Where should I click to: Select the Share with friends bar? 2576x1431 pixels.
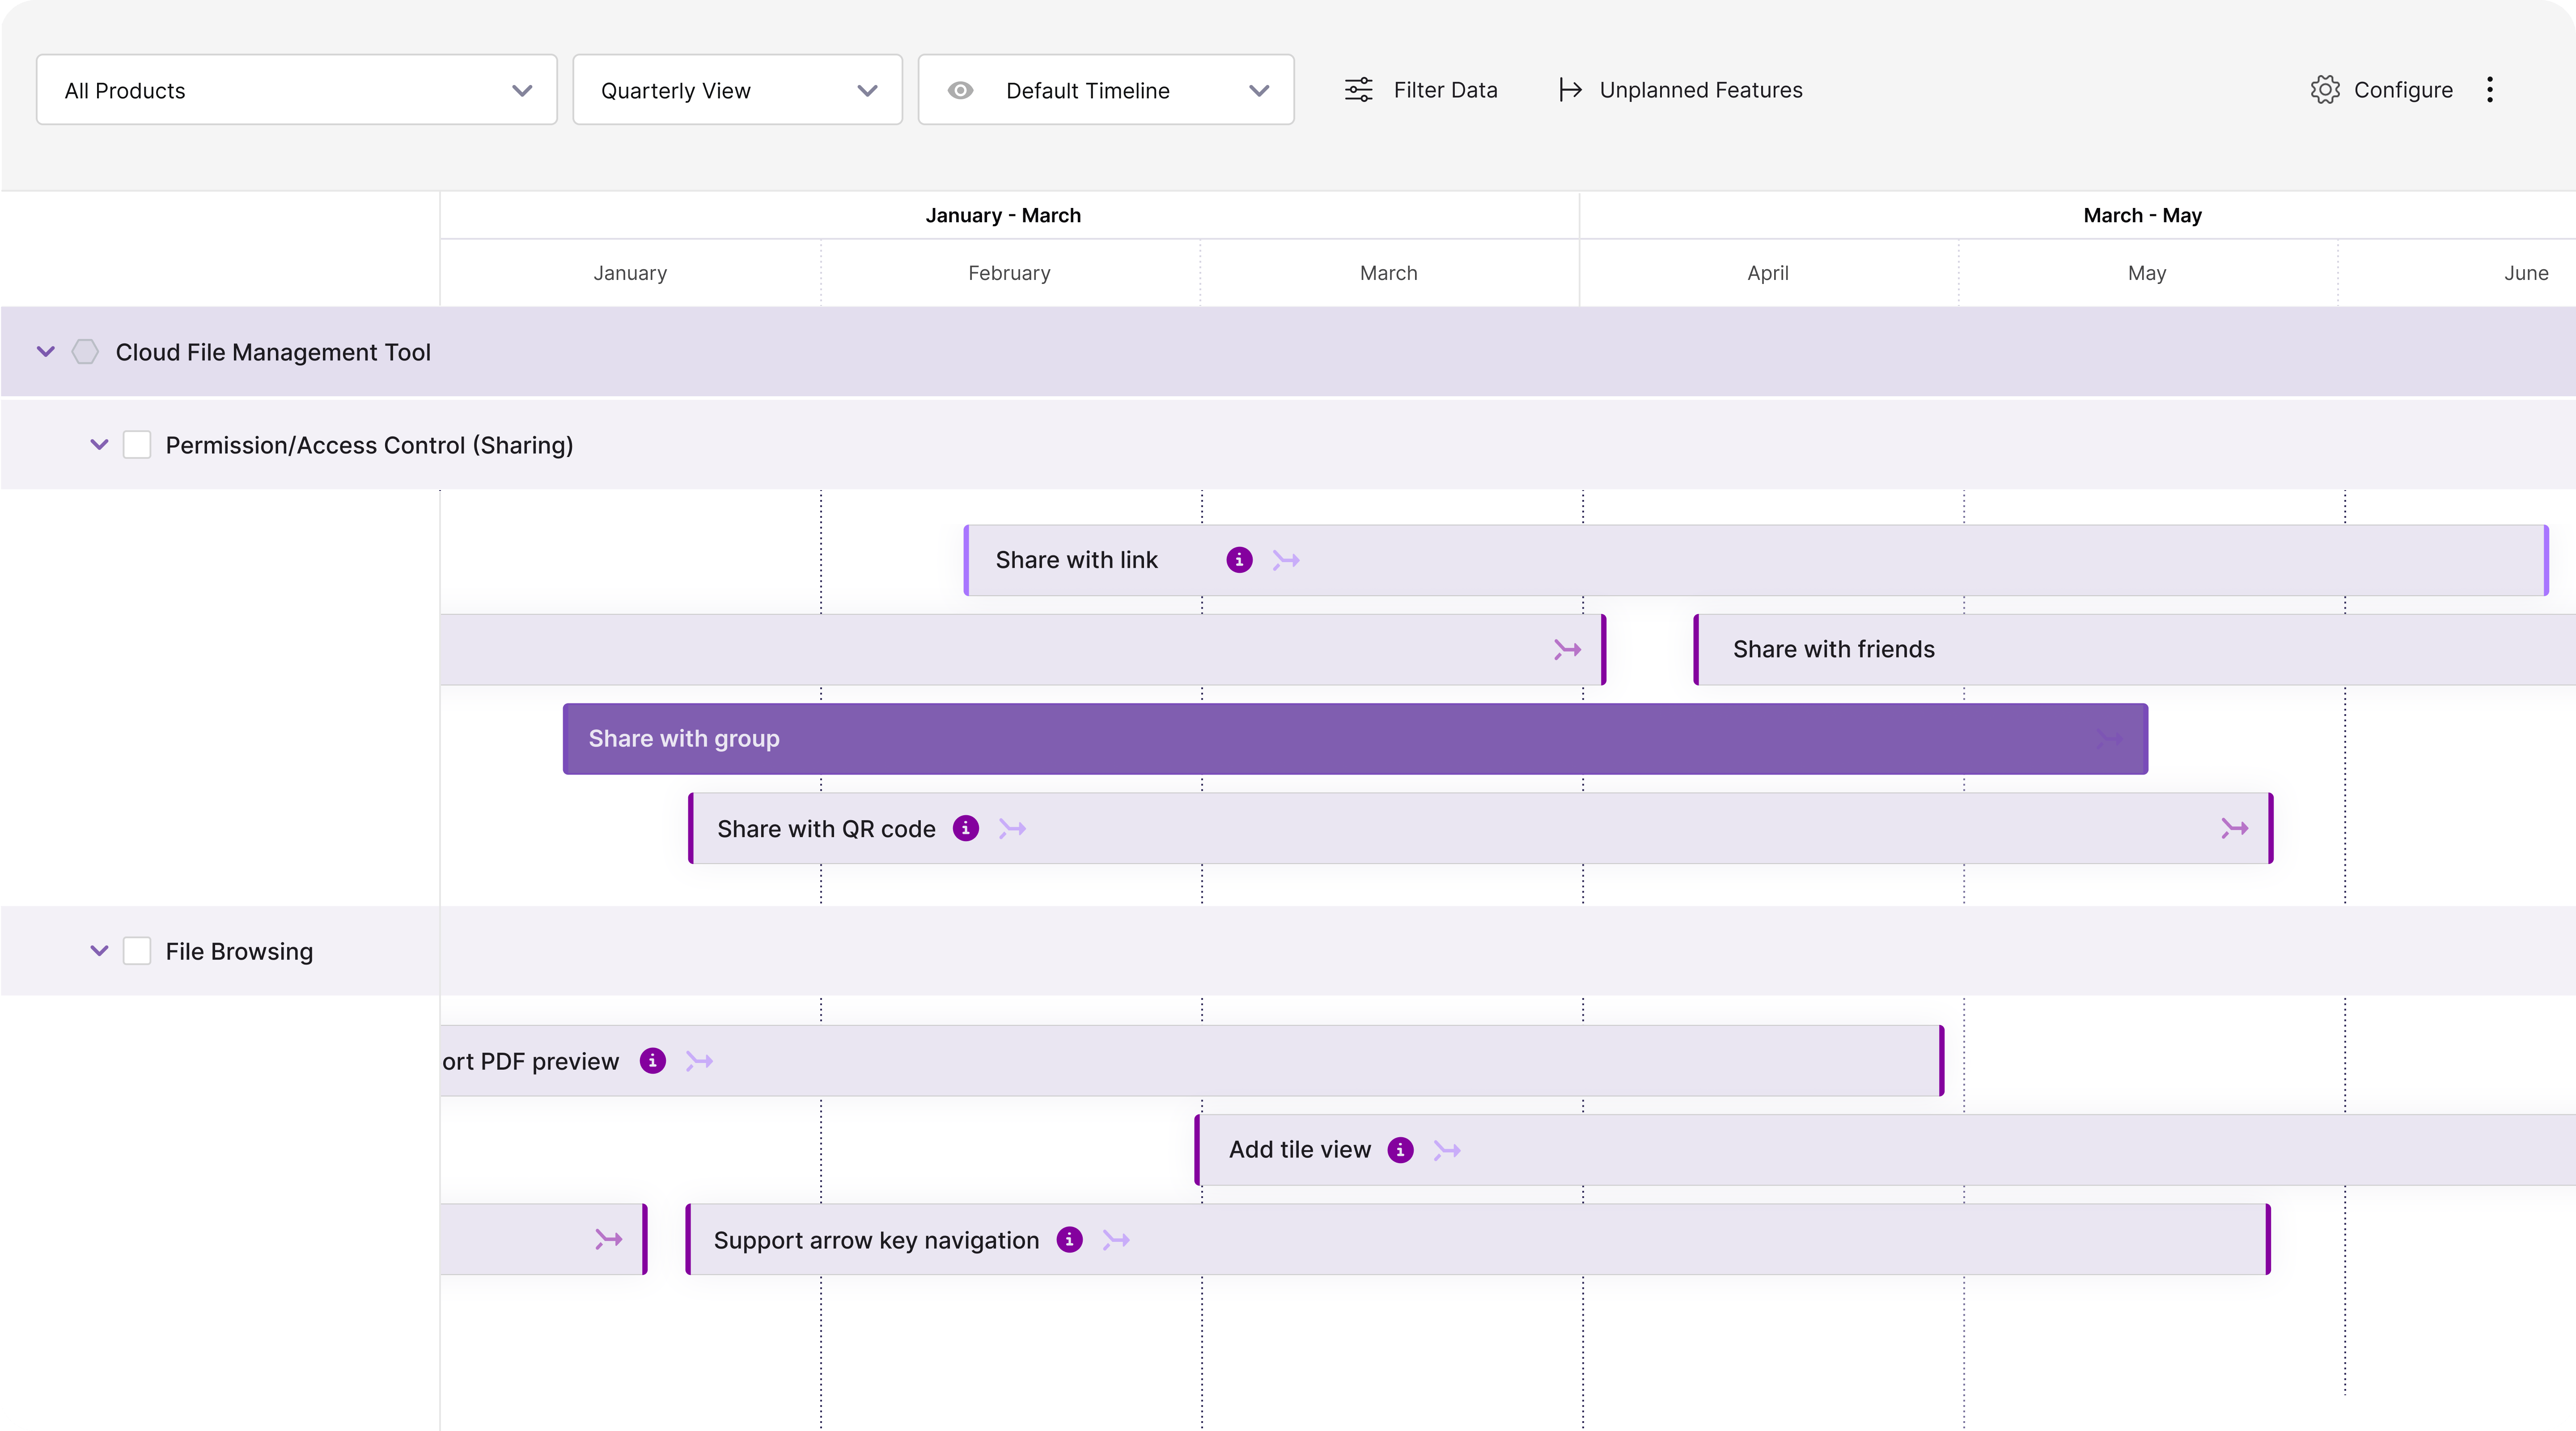[2134, 650]
